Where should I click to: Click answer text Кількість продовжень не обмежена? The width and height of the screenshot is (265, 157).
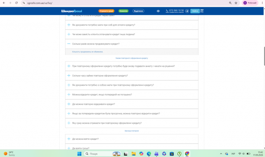87,52
